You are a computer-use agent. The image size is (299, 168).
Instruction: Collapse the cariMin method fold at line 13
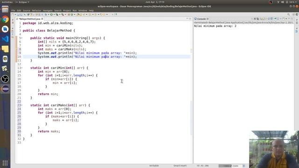click(x=22, y=68)
